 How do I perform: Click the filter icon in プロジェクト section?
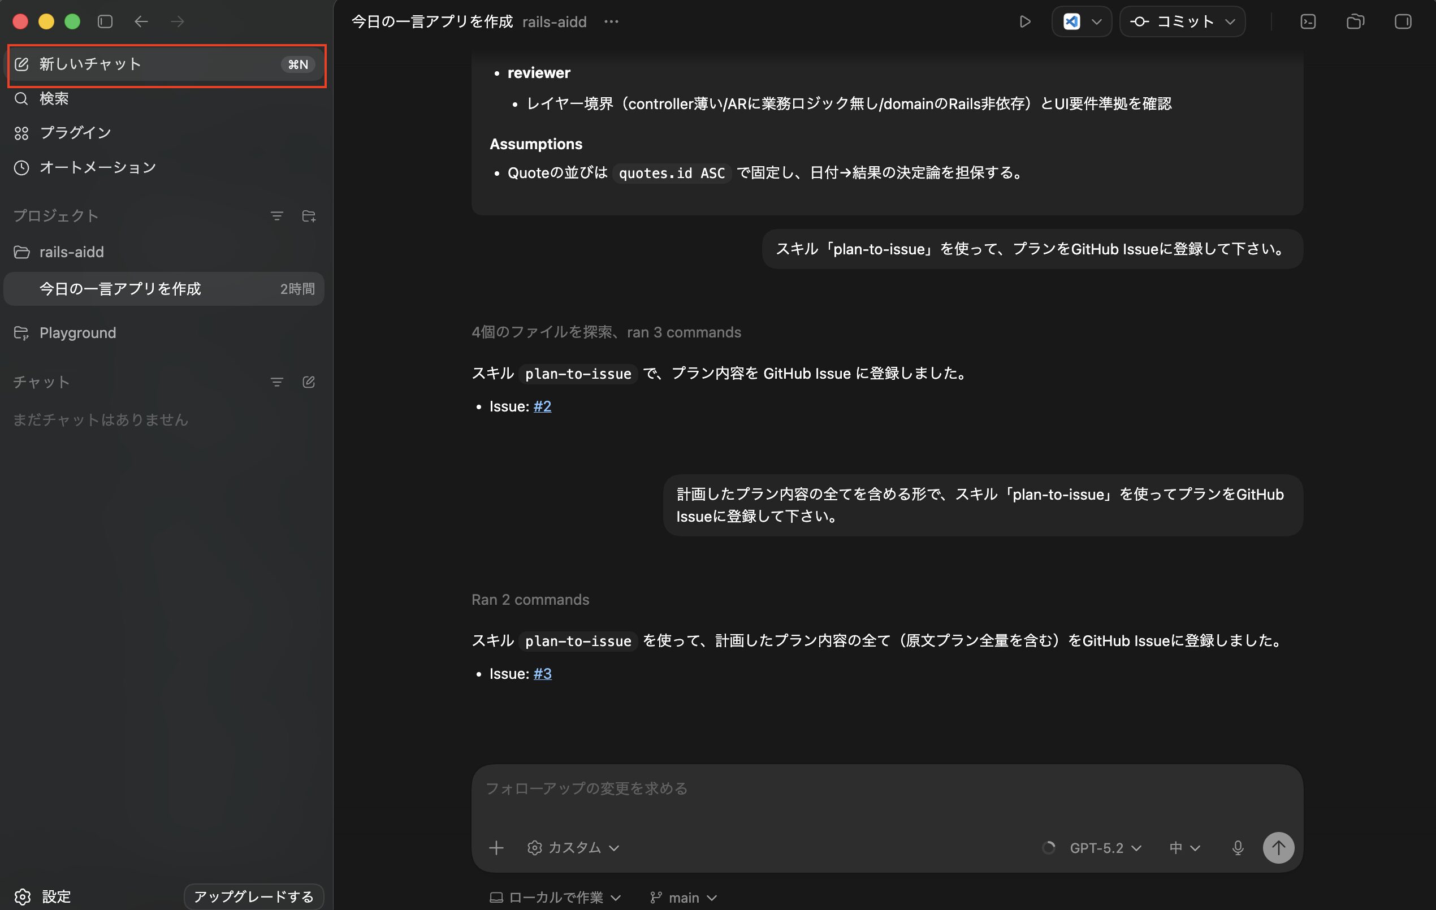pos(276,216)
